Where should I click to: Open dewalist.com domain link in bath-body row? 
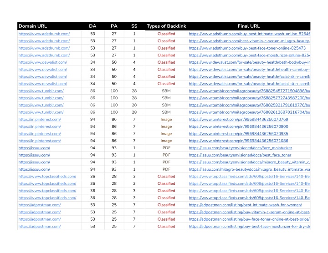tap(43, 62)
